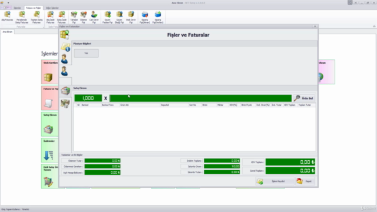Viewport: 377px width, 212px height.
Task: Click the money stack icon in dialog sidebar
Action: (65, 104)
